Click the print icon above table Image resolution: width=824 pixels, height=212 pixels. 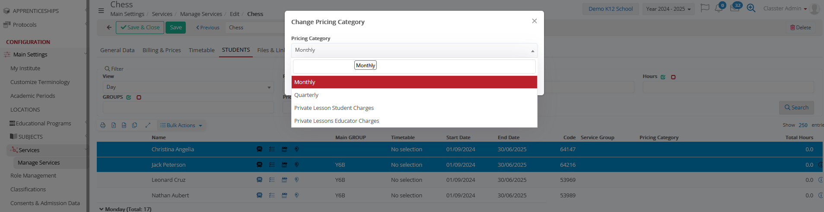[103, 125]
